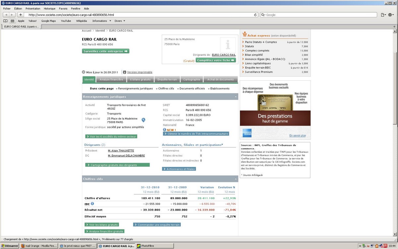This screenshot has height=249, width=398.
Task: Click the Accueil breadcrumb link
Action: coord(87,31)
